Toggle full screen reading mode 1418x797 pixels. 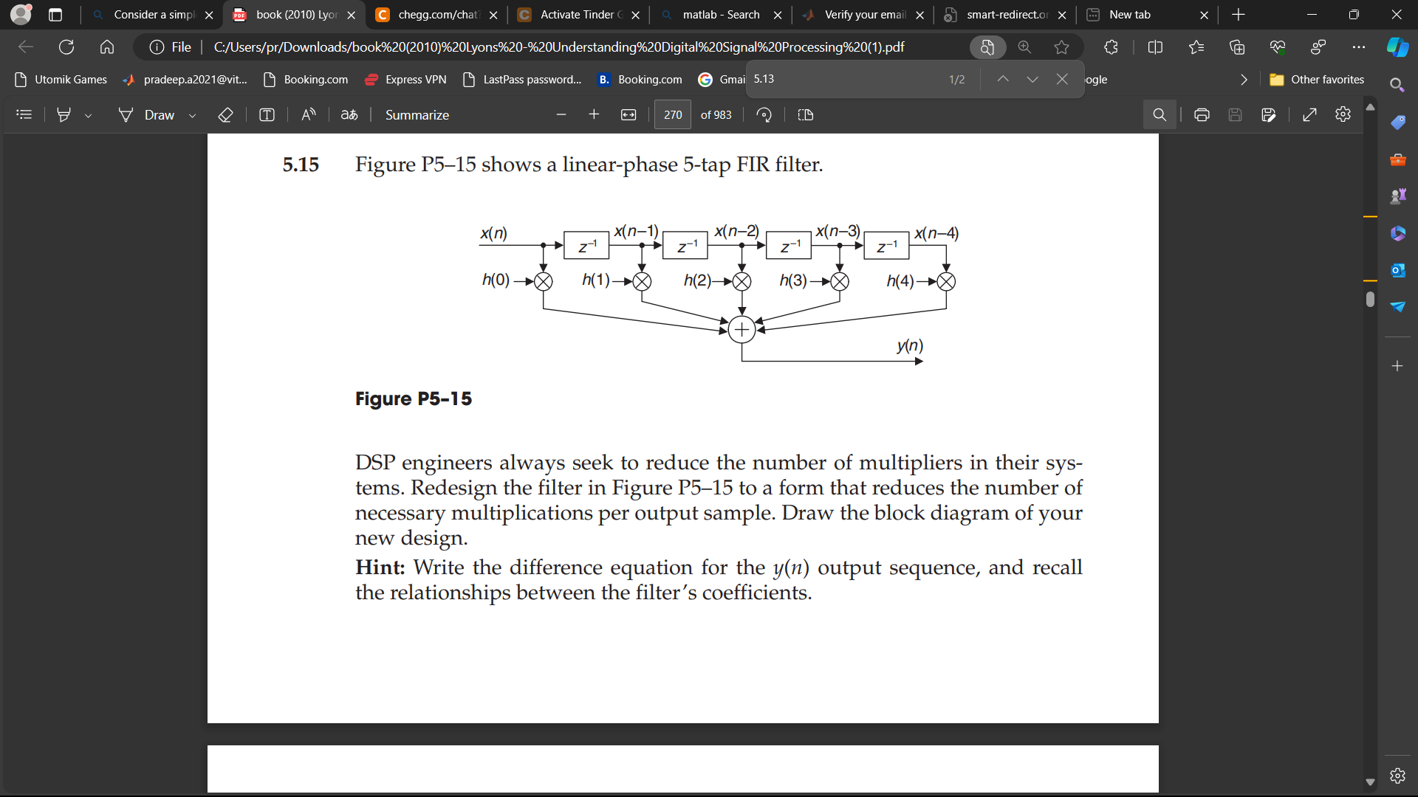[x=1310, y=114]
